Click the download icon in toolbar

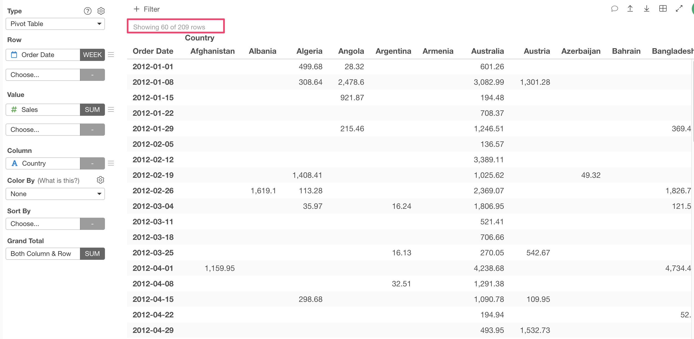click(644, 9)
